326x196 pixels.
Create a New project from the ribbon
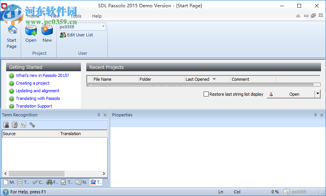coord(47,34)
